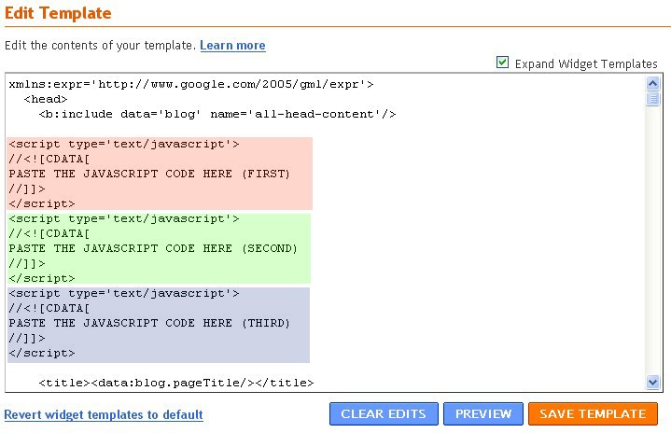Click the template scrollbar thumb

coord(653,100)
